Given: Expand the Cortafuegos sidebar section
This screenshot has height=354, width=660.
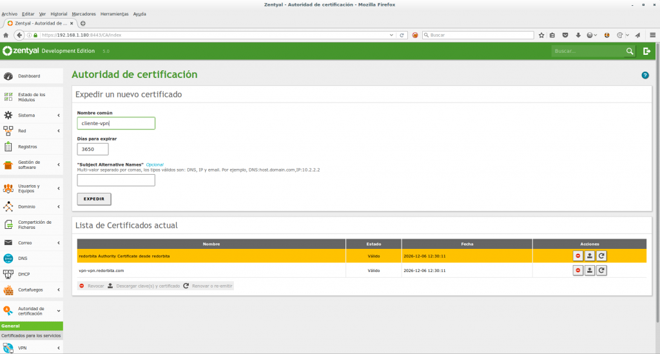Looking at the screenshot, I should click(31, 290).
